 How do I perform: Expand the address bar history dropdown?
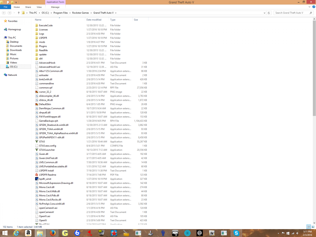coord(264,13)
